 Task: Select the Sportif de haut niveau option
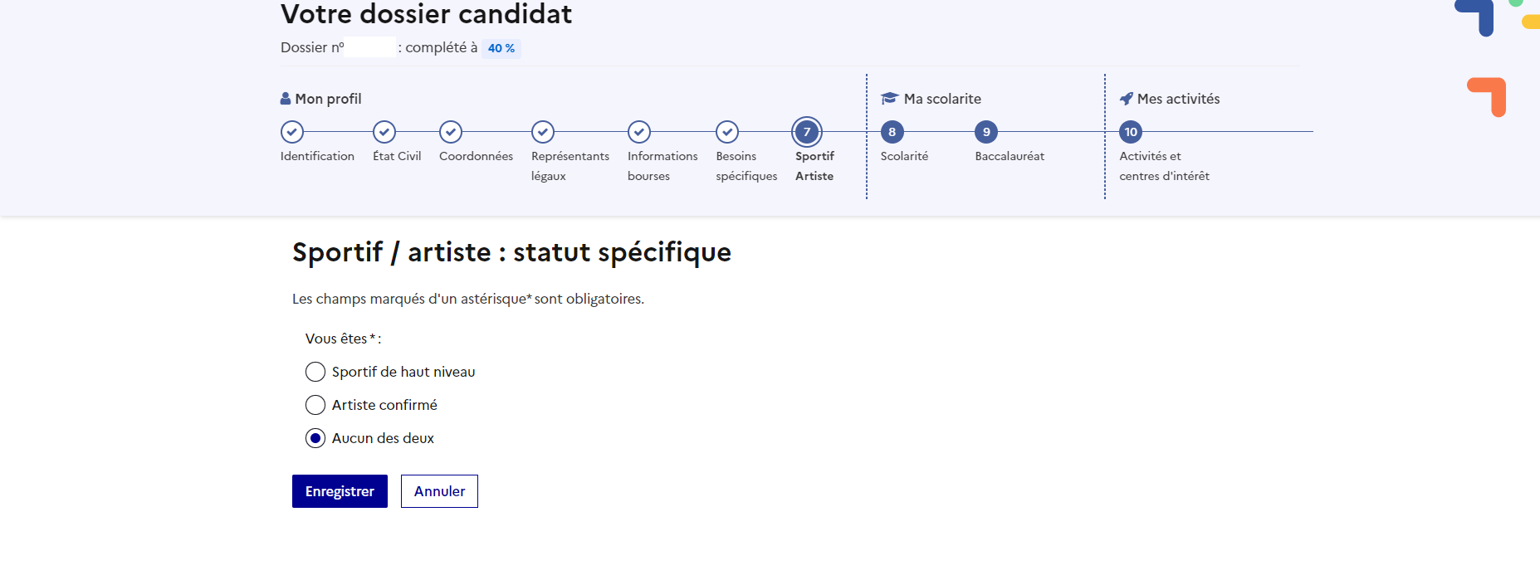[315, 372]
